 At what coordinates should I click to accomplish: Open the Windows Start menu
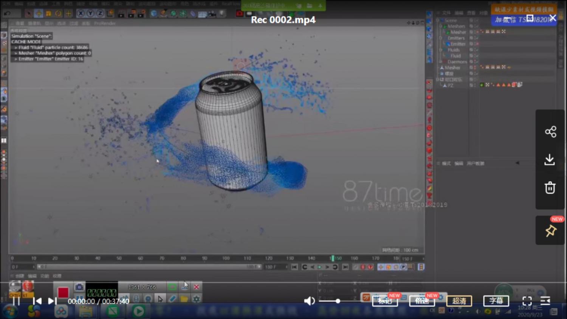pyautogui.click(x=10, y=312)
